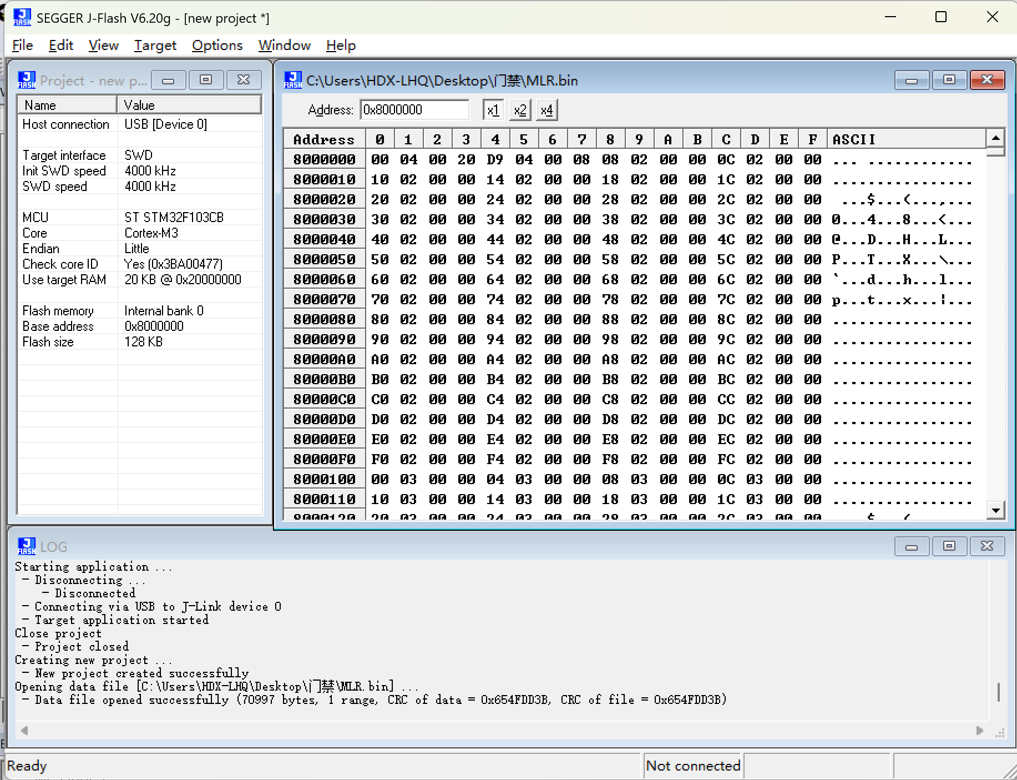The image size is (1017, 780).
Task: Select the '20 KB @ 0x20000000' RAM value
Action: tap(183, 280)
